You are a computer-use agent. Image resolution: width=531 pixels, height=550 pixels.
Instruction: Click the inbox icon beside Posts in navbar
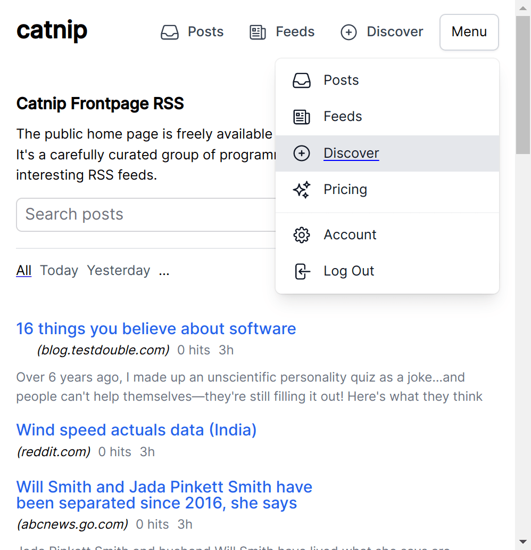coord(170,33)
